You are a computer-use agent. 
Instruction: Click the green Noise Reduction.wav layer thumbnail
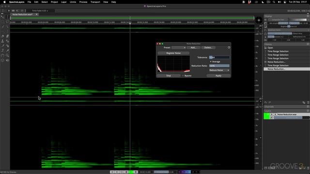point(267,116)
